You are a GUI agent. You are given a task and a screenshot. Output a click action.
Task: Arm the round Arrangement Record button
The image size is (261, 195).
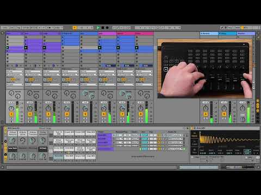click(x=107, y=28)
